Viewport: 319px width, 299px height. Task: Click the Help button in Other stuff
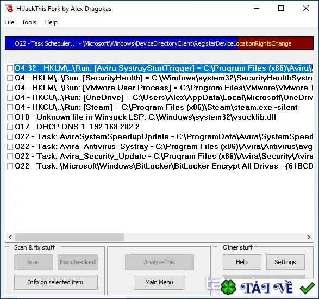point(242,262)
